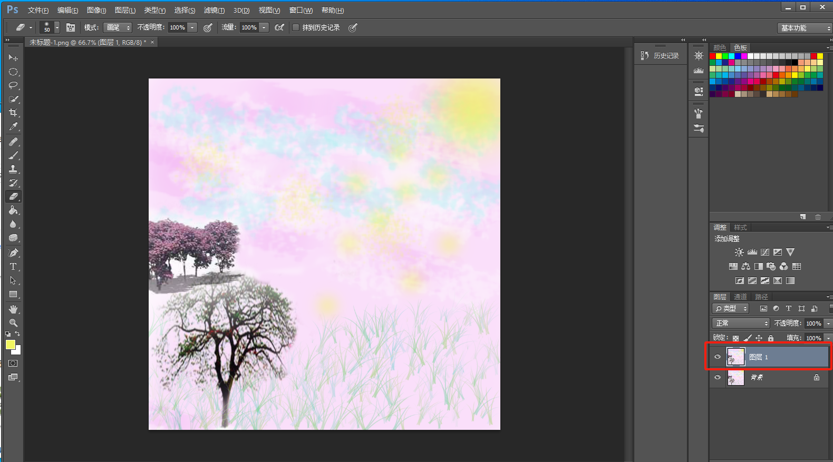
Task: Select the Quick Selection tool
Action: pos(13,99)
